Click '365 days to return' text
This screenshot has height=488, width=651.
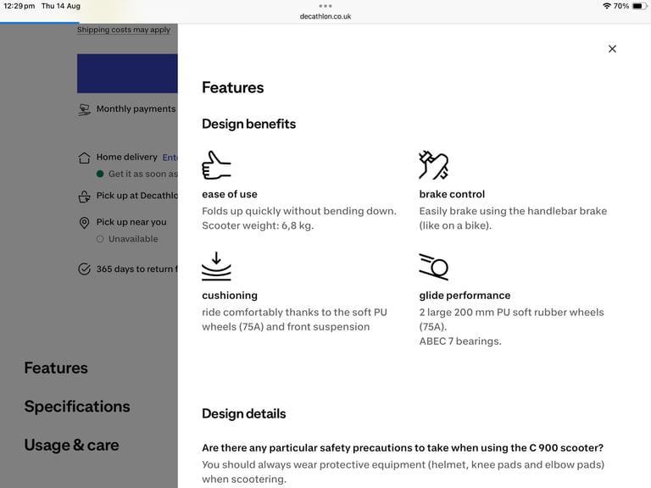(134, 269)
